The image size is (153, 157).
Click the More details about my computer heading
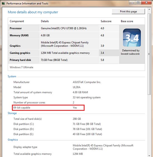tap(33, 12)
